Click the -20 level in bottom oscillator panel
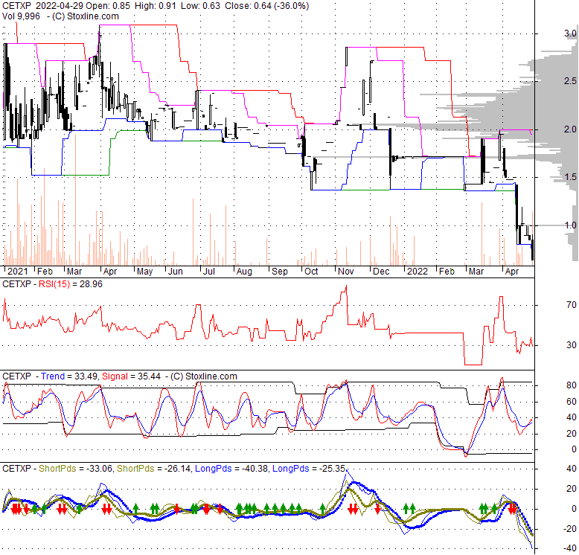579x555 pixels. pyautogui.click(x=570, y=529)
